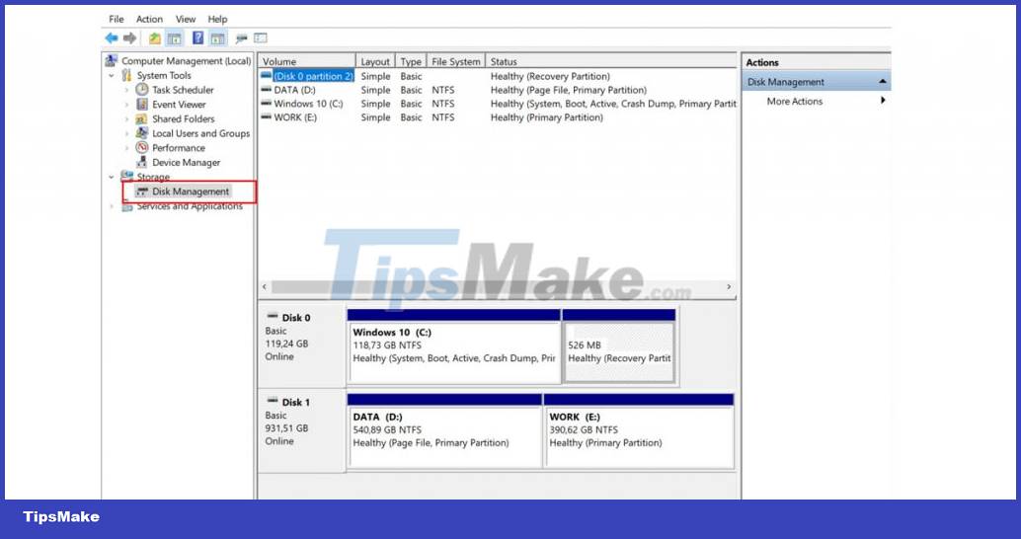Sort by the Layout column header
Image resolution: width=1021 pixels, height=539 pixels.
pyautogui.click(x=375, y=62)
